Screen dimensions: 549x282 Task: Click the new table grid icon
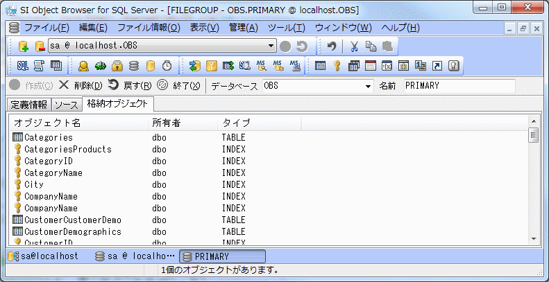(320, 67)
